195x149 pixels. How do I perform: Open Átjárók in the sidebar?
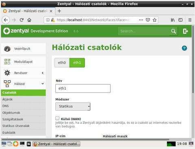[x=23, y=99]
